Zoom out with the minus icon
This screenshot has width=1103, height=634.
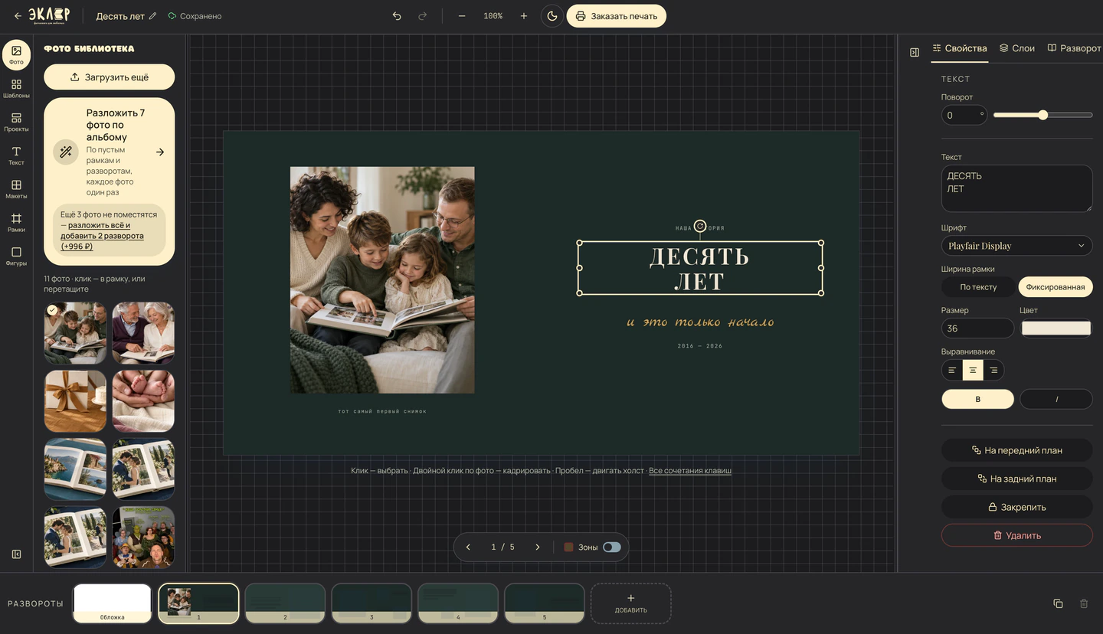point(462,16)
